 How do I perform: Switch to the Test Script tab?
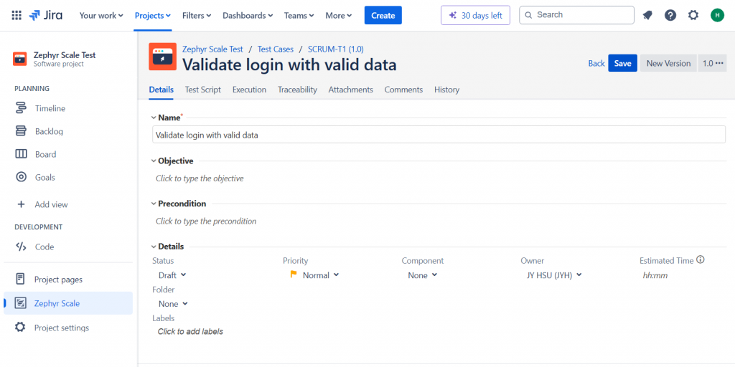click(x=203, y=90)
